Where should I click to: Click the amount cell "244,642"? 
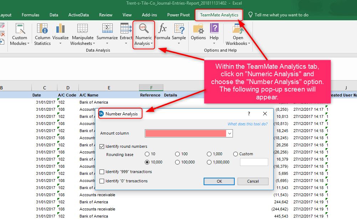pos(281,202)
